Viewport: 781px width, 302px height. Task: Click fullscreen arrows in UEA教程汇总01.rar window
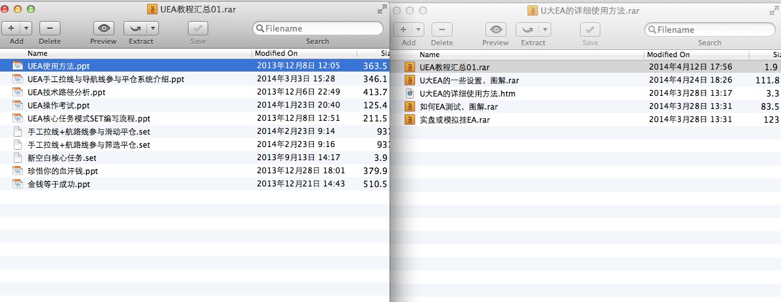pyautogui.click(x=382, y=9)
